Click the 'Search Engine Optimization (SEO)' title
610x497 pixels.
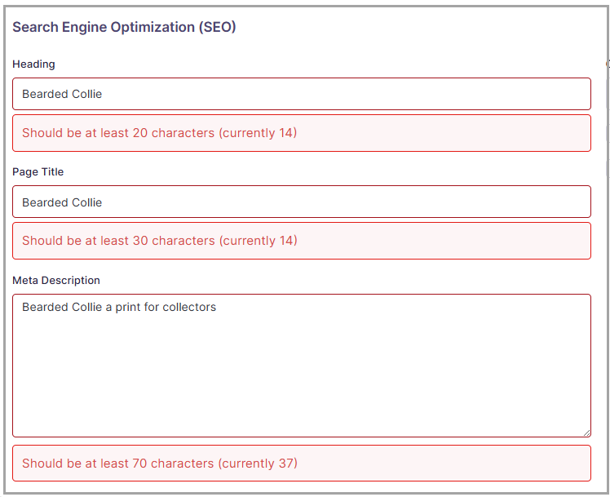124,27
